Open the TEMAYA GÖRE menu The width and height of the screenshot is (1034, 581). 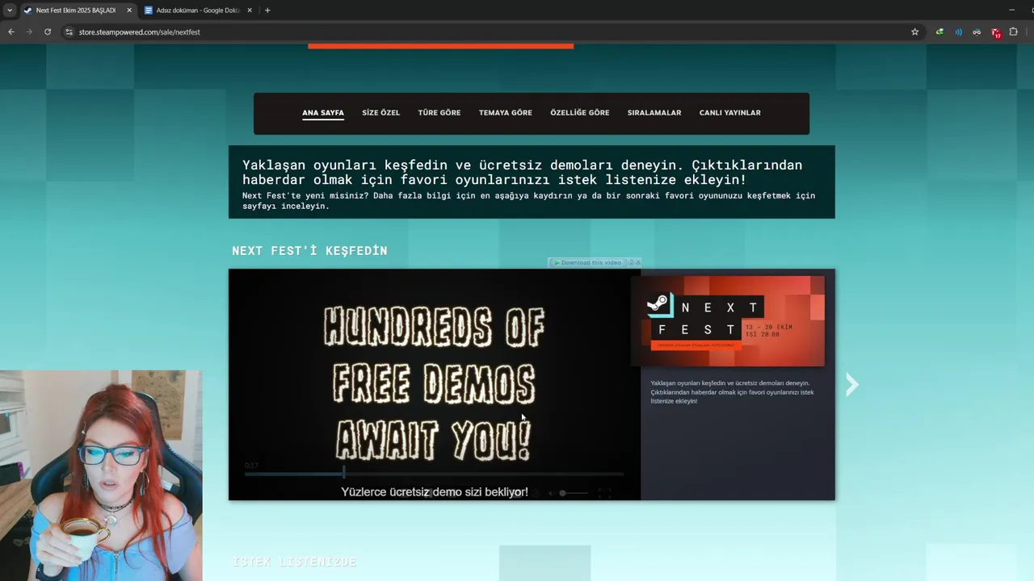(x=506, y=113)
